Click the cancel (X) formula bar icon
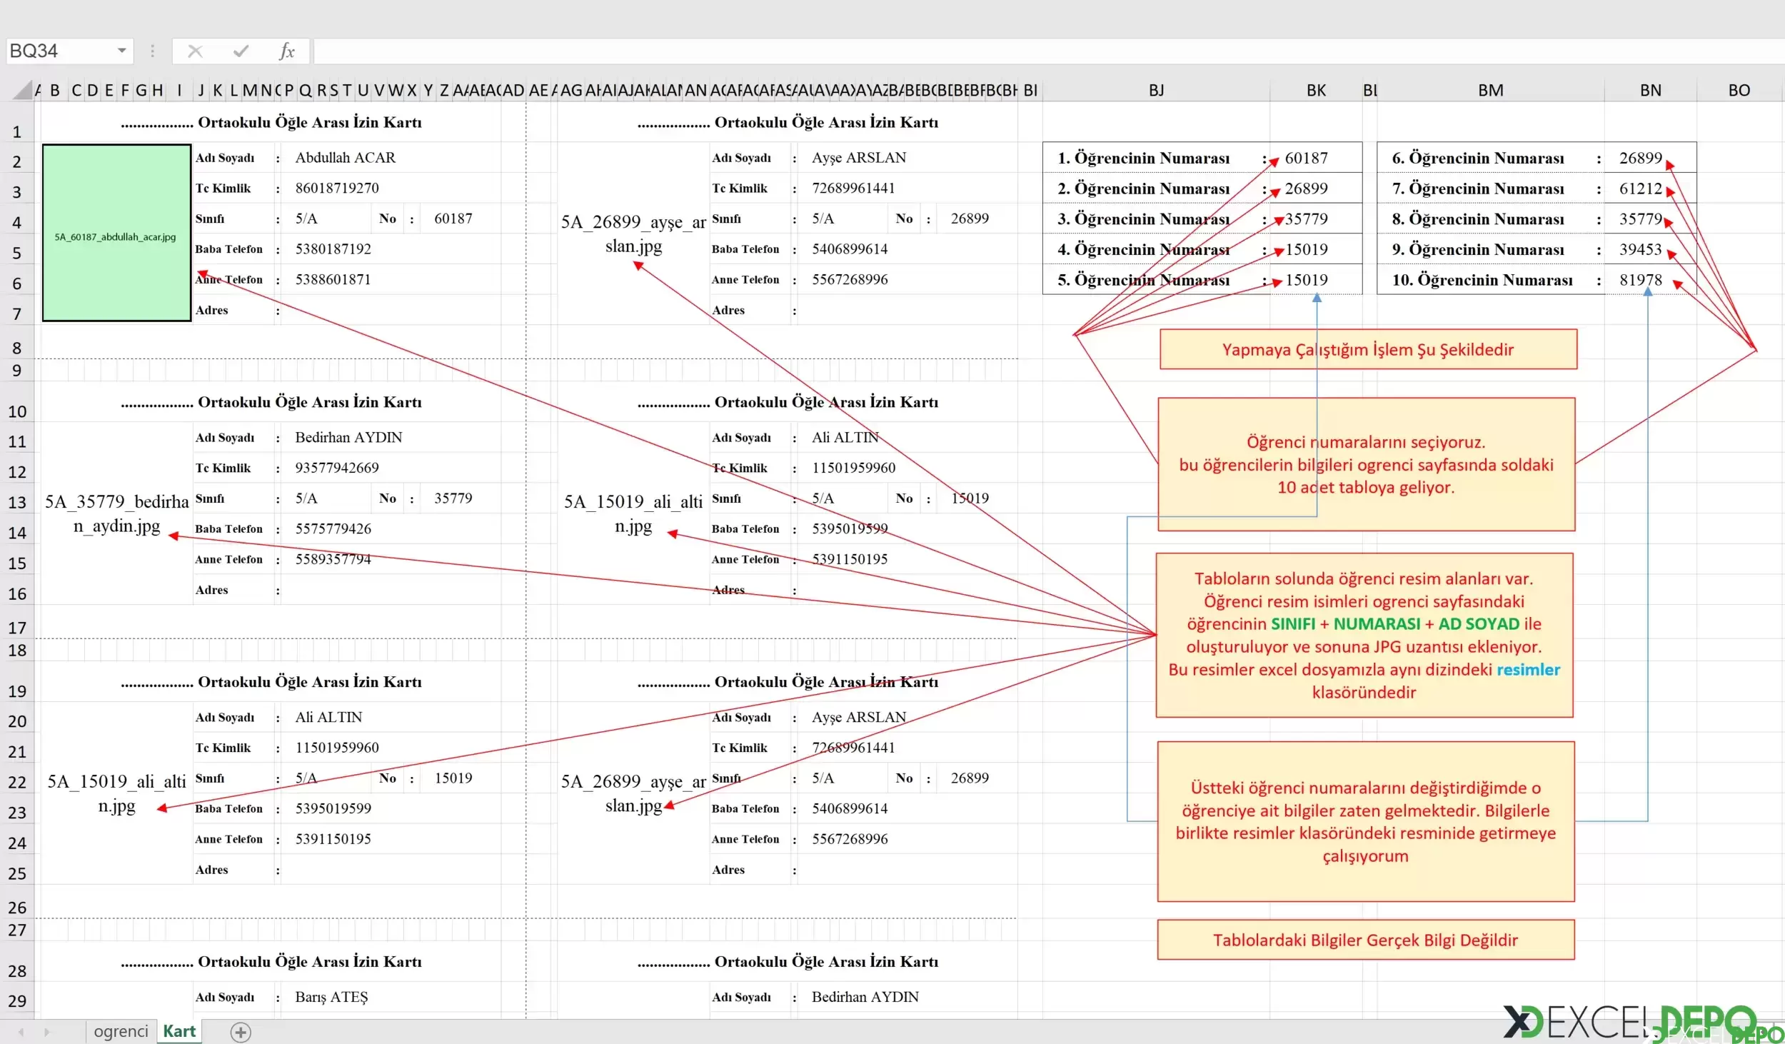 pyautogui.click(x=195, y=51)
